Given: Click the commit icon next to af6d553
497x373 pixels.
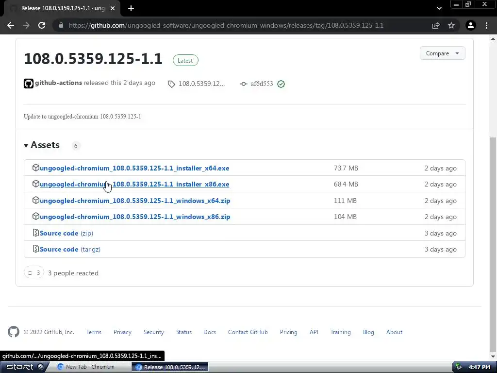Looking at the screenshot, I should (x=244, y=84).
